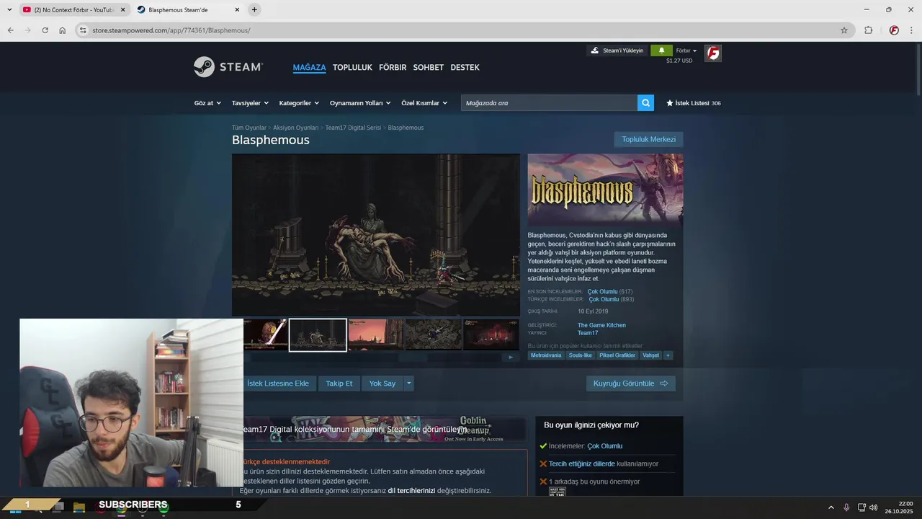
Task: Click the browser address bar URL
Action: click(171, 30)
